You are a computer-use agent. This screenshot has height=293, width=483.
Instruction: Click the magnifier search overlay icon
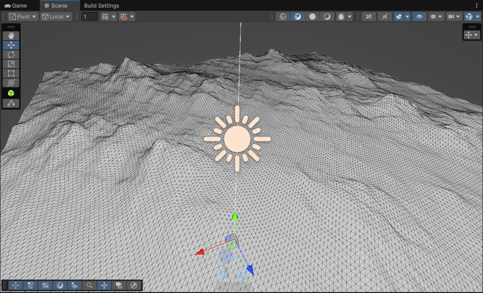[x=90, y=285]
